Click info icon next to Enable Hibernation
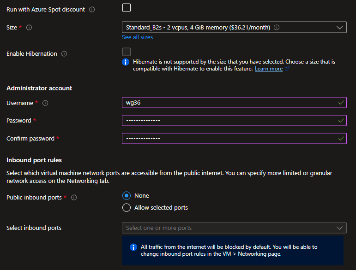 64,54
